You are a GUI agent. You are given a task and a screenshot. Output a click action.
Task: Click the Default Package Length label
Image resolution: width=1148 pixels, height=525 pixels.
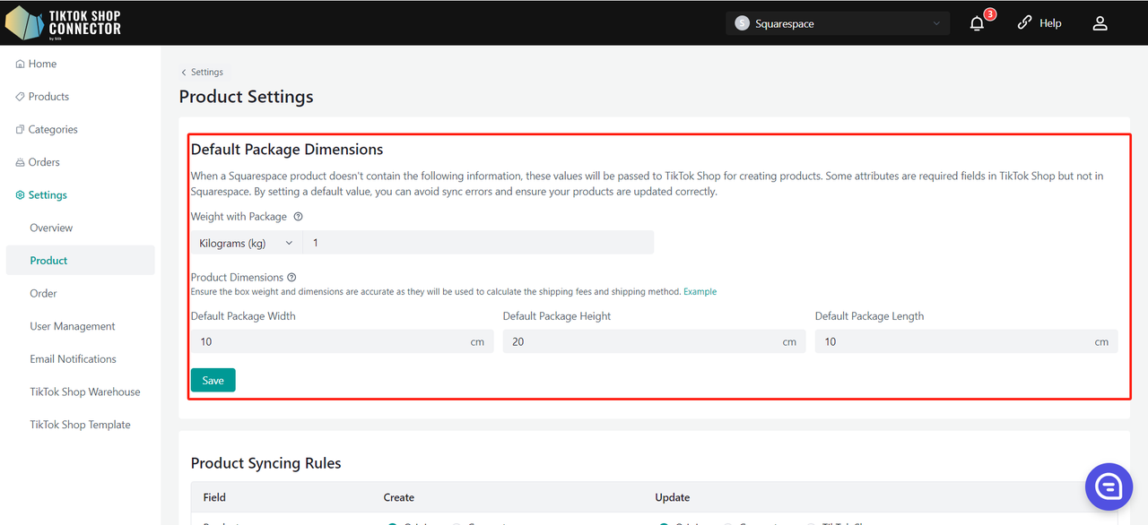tap(869, 316)
